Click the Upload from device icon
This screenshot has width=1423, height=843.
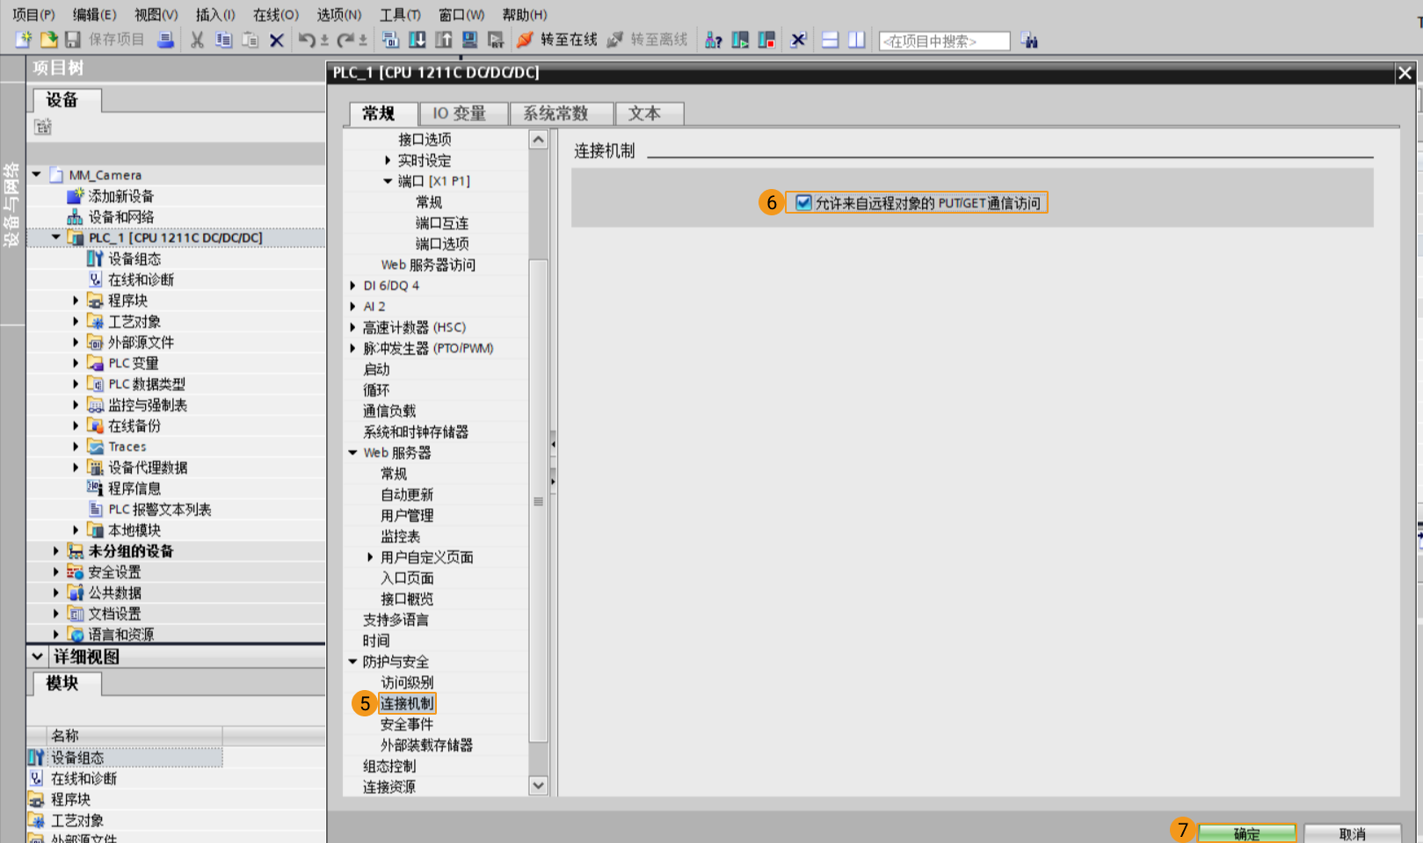444,40
